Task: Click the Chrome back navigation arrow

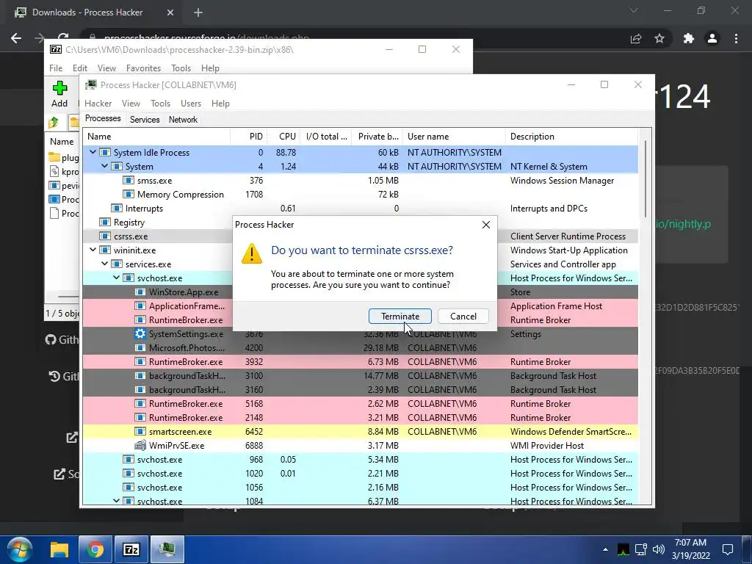Action: coord(16,38)
